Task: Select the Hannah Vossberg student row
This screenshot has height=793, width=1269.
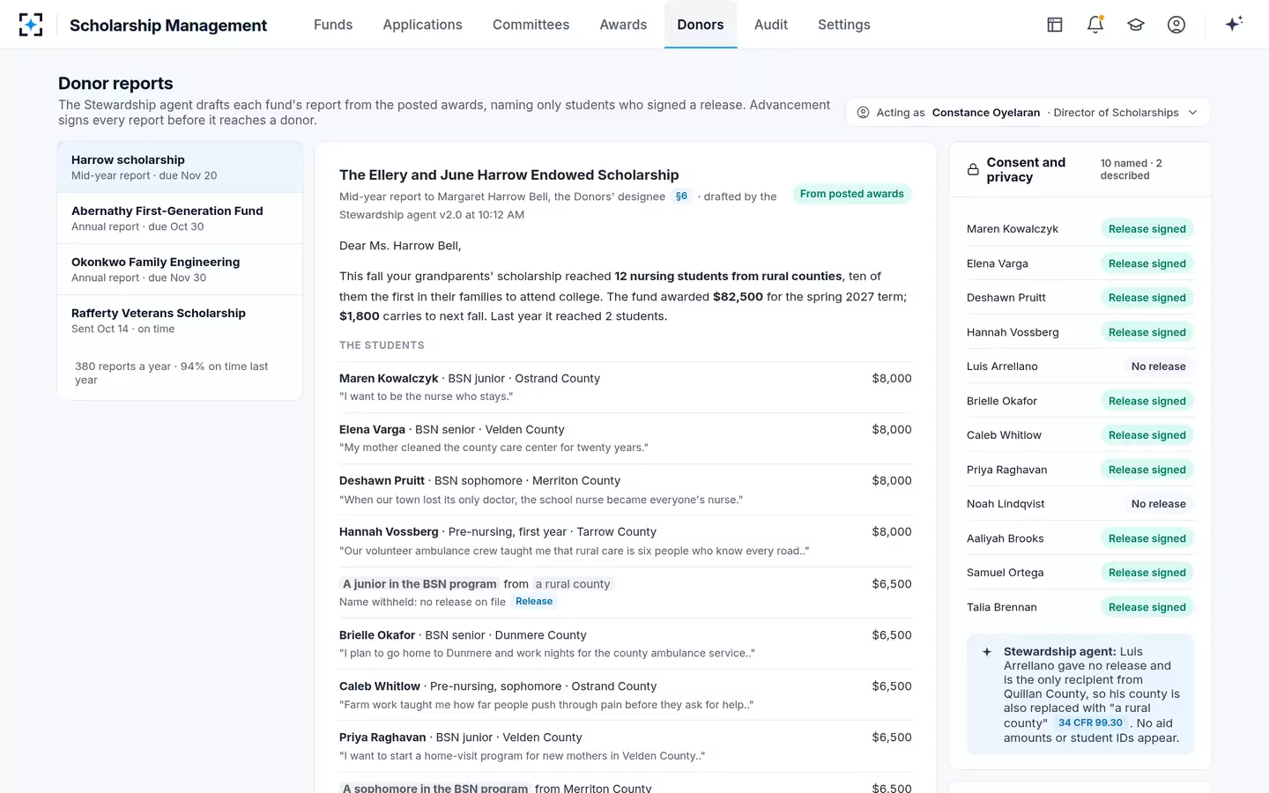Action: (626, 541)
